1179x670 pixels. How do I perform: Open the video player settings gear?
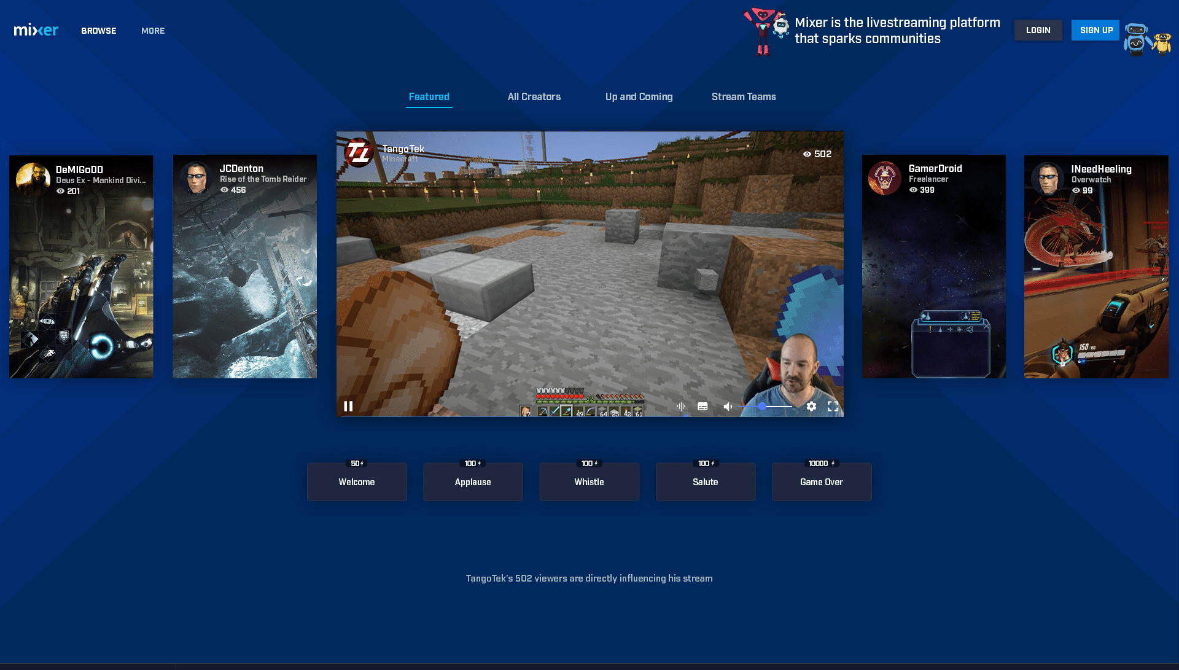point(811,406)
